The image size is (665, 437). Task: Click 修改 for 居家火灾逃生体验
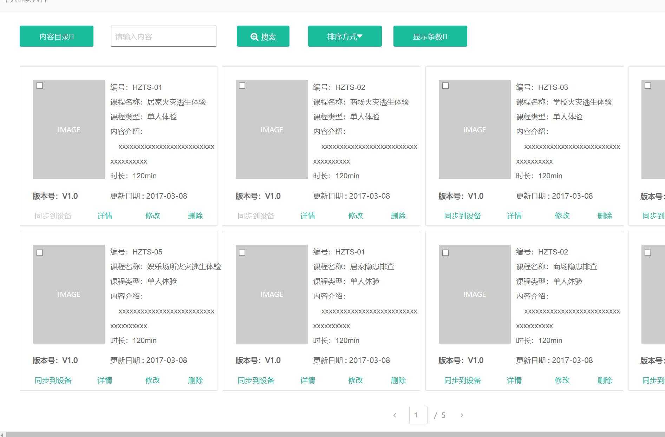(x=153, y=216)
